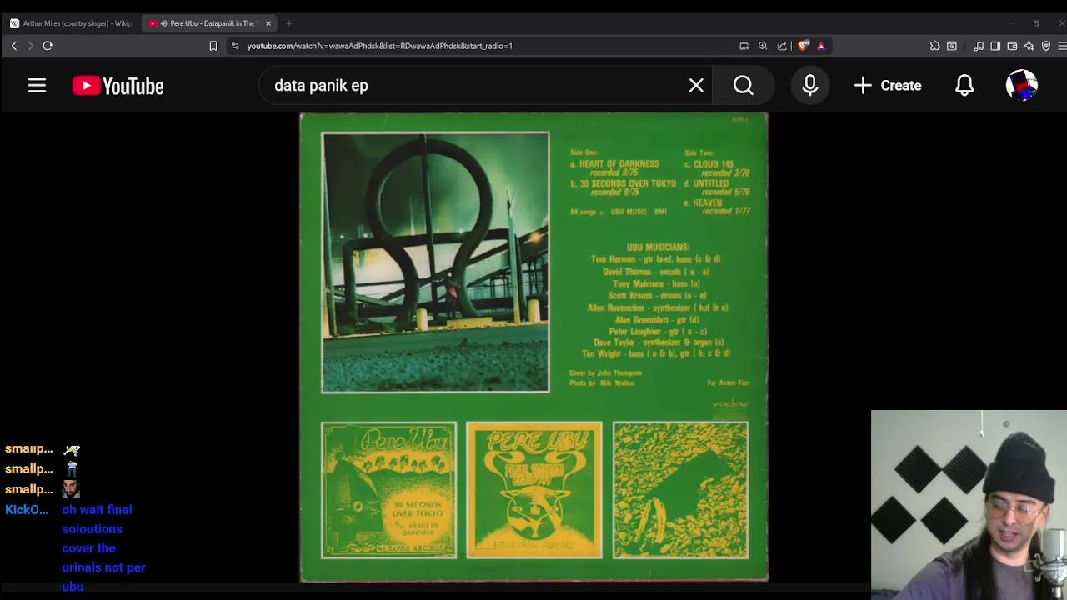Click 'UBU MUSICIANS:' heading
Image resolution: width=1067 pixels, height=600 pixels.
[658, 247]
